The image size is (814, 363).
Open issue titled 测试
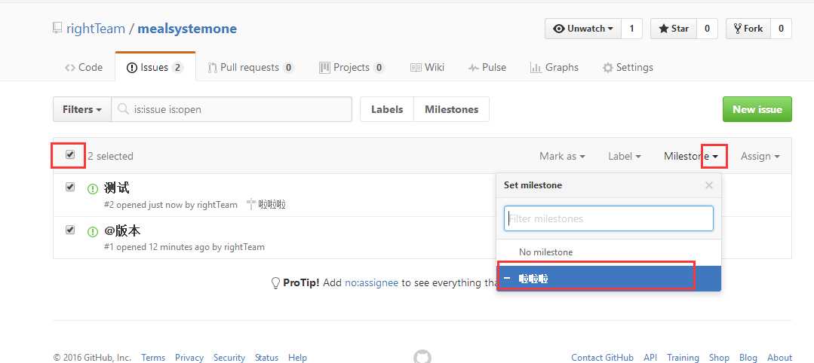[116, 188]
